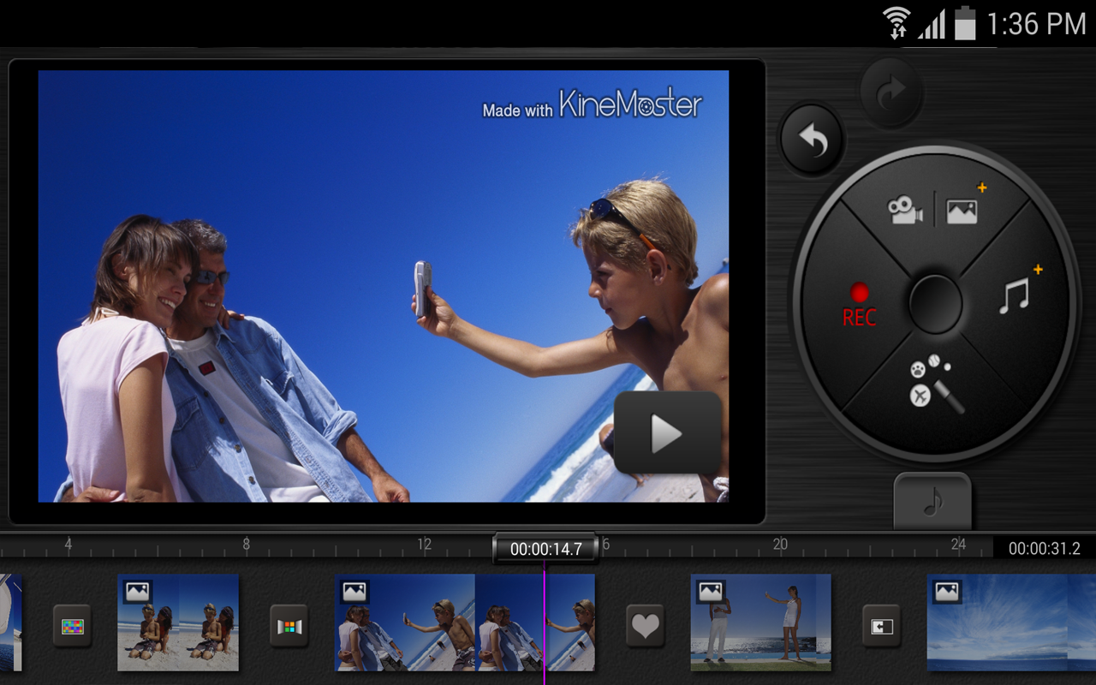Tap the 1:36 PM clock

[x=1036, y=24]
